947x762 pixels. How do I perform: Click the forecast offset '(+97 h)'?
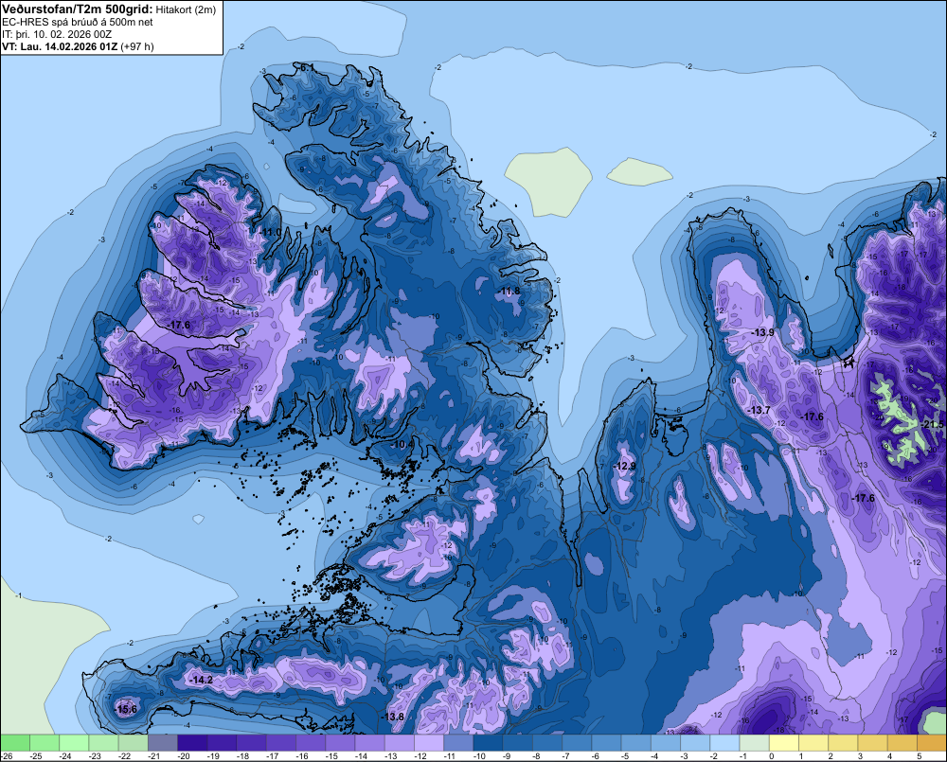pos(137,46)
